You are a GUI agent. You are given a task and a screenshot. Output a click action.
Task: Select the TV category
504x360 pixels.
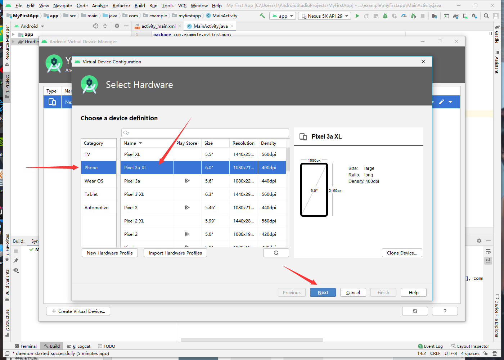(x=99, y=154)
